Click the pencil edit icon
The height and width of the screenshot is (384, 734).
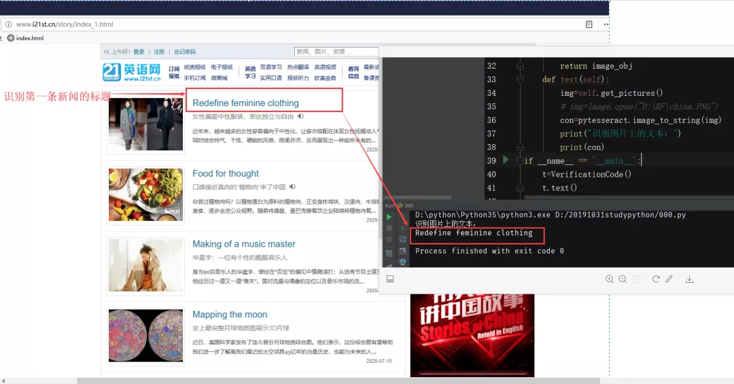(669, 279)
